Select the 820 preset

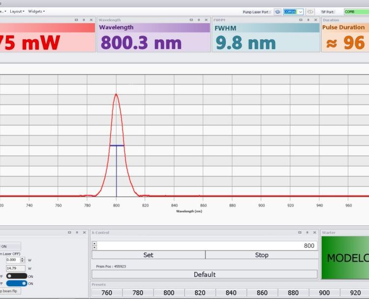[200, 293]
